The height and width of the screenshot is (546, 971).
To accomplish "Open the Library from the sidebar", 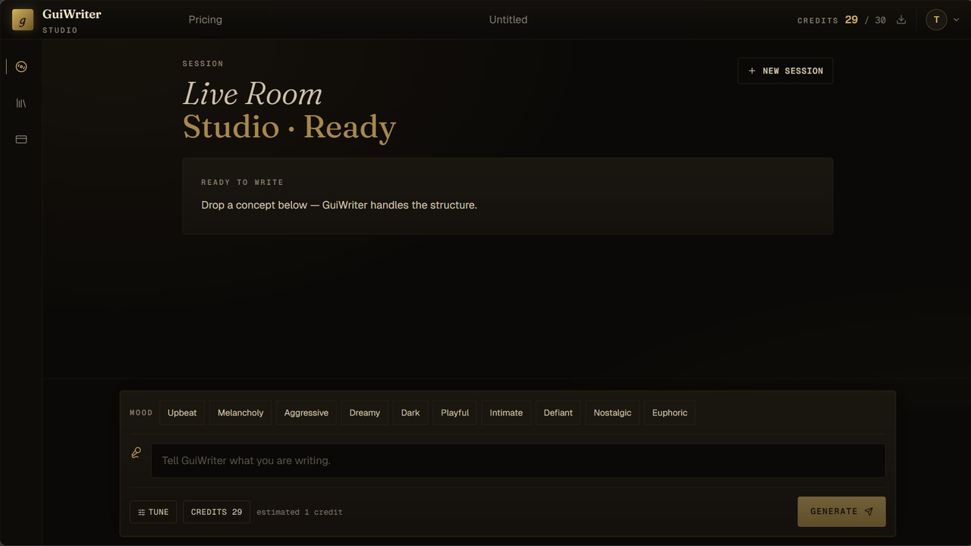I will pyautogui.click(x=21, y=103).
